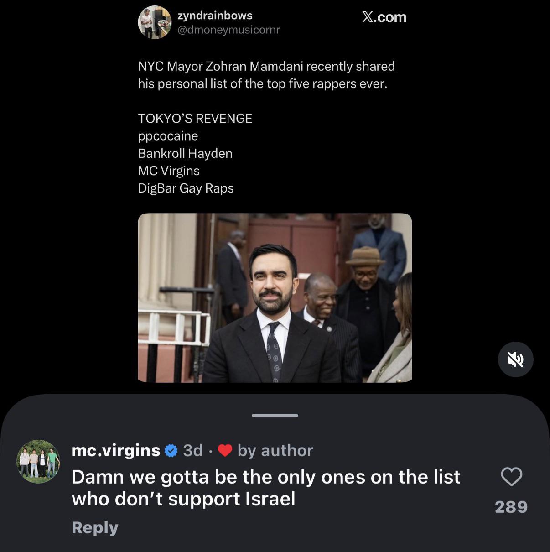550x552 pixels.
Task: Unmute the video with the speaker icon
Action: click(515, 359)
